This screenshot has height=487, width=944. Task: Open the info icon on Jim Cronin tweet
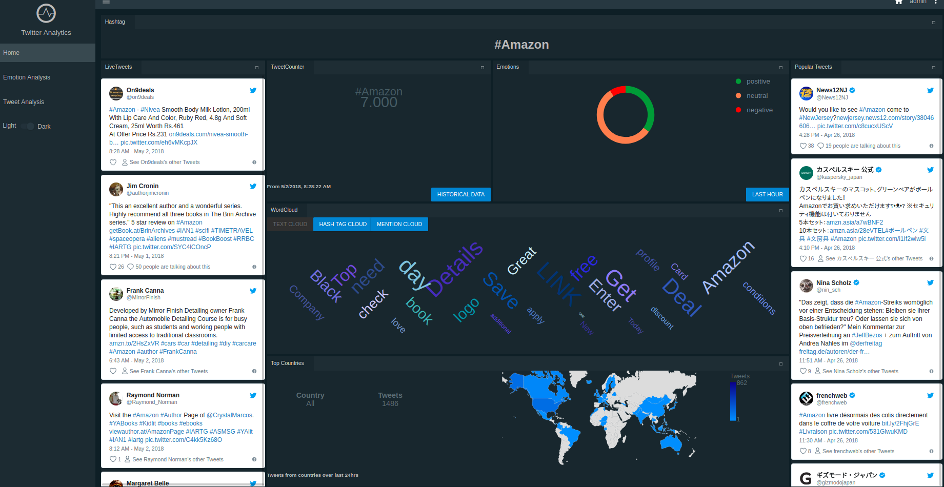pos(254,267)
